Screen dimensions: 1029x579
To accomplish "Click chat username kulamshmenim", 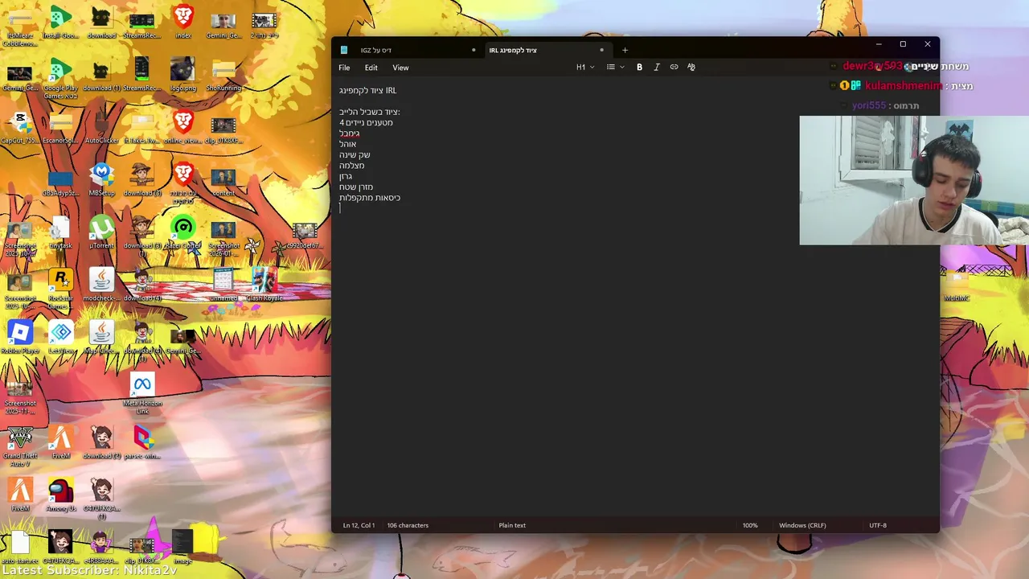I will [x=904, y=86].
